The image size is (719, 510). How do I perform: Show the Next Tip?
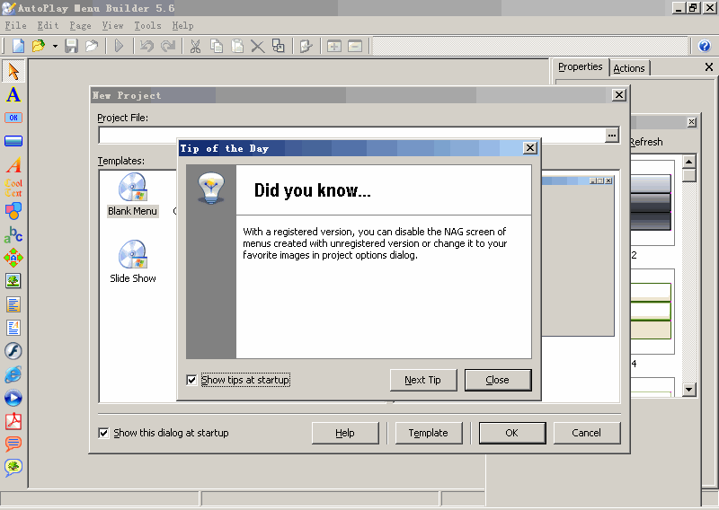pos(422,380)
